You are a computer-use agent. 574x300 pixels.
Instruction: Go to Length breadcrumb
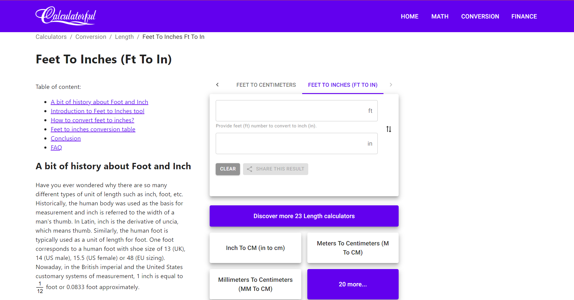click(x=124, y=37)
